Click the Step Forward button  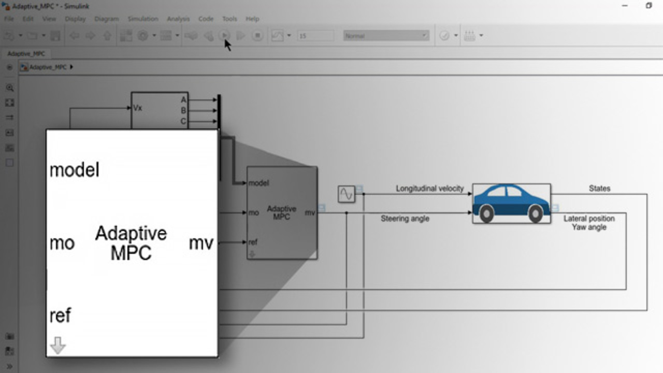pyautogui.click(x=241, y=36)
